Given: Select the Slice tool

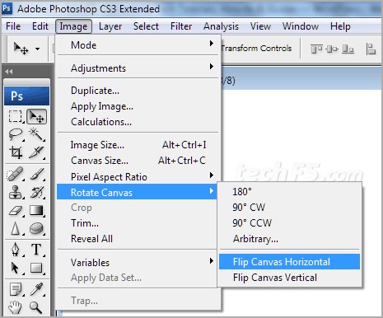Looking at the screenshot, I should (36, 152).
